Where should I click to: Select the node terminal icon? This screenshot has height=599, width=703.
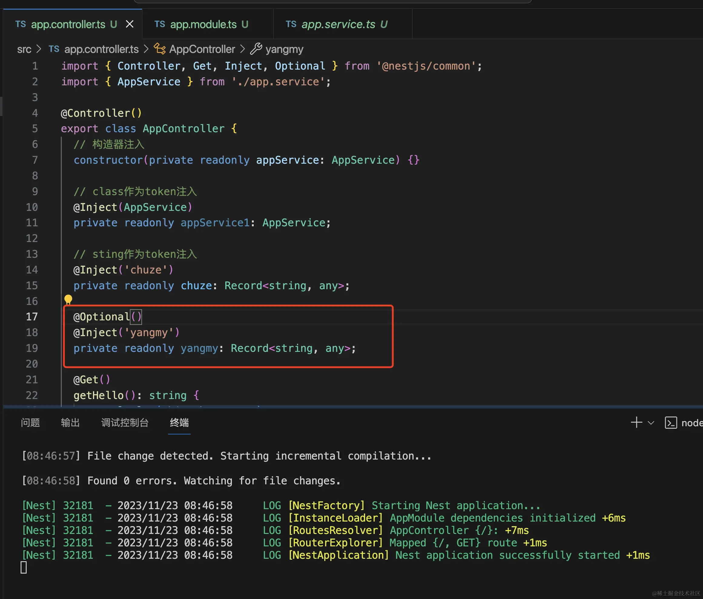(x=671, y=423)
